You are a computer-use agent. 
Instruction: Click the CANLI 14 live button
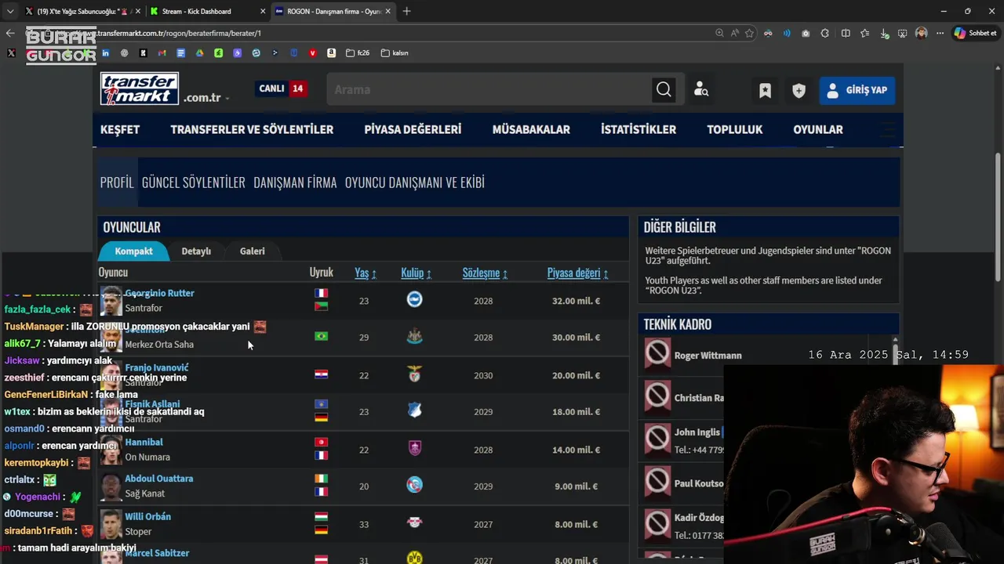click(282, 89)
